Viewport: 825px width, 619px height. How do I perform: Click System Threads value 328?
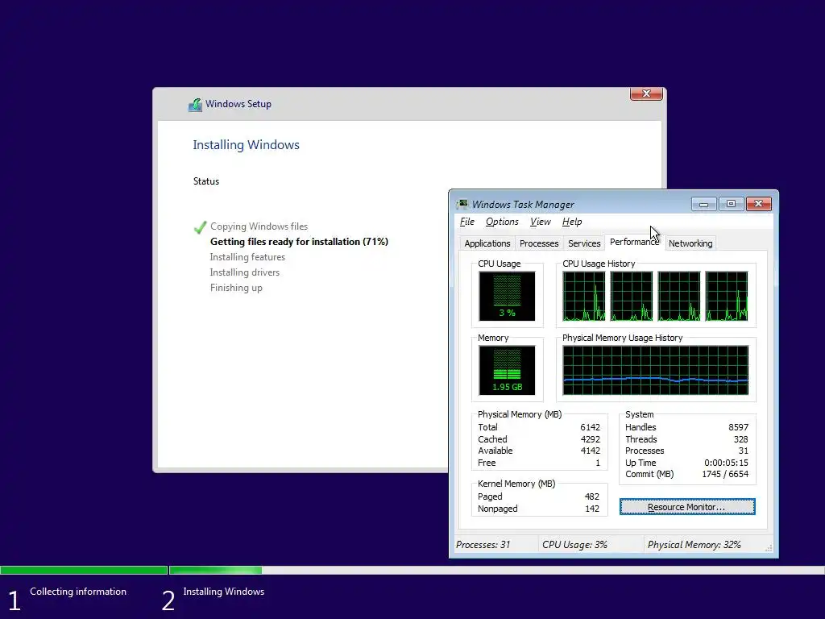pos(741,439)
